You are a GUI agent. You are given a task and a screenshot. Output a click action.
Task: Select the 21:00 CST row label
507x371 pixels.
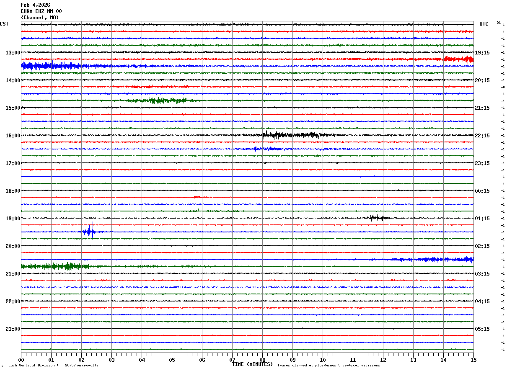pos(13,274)
